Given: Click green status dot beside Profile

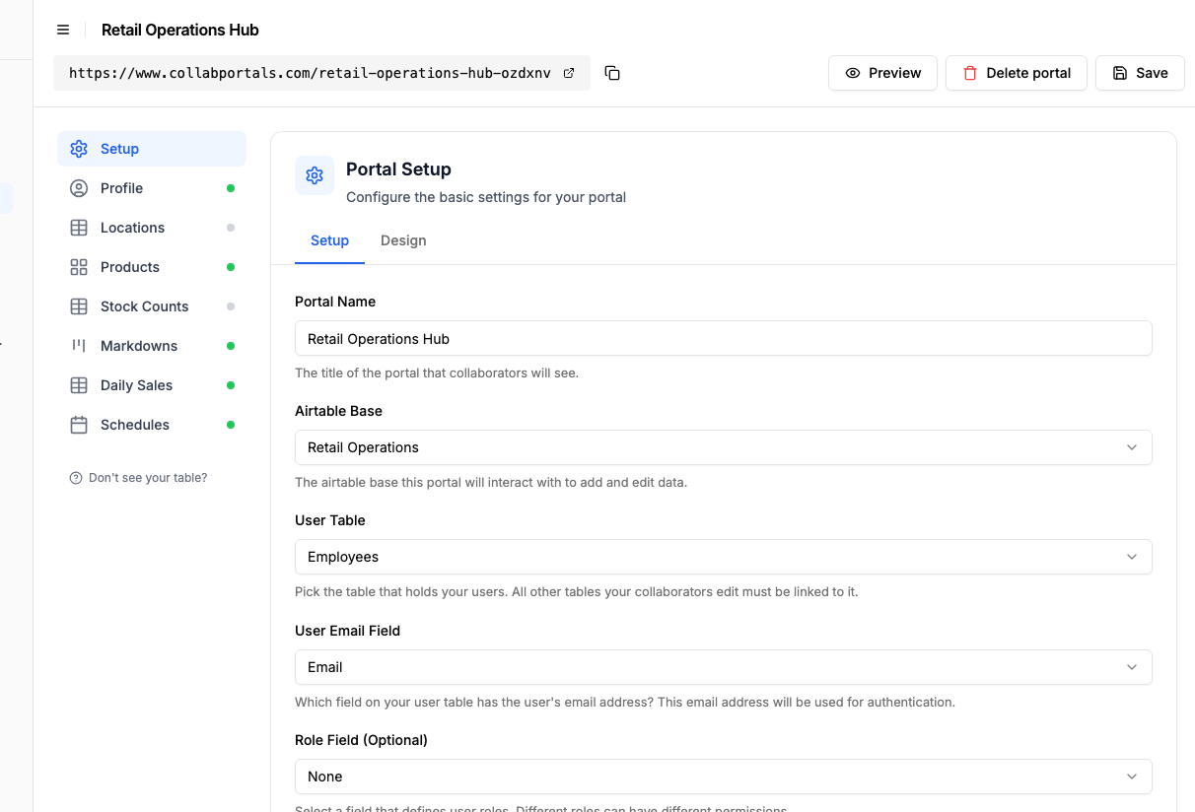Looking at the screenshot, I should (x=231, y=188).
